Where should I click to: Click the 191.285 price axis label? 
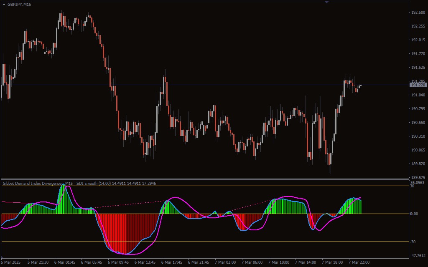418,81
